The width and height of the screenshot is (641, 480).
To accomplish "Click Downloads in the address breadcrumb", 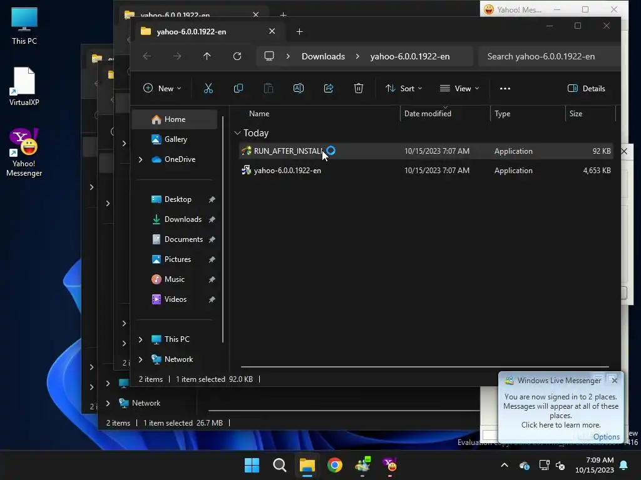I will (x=323, y=56).
